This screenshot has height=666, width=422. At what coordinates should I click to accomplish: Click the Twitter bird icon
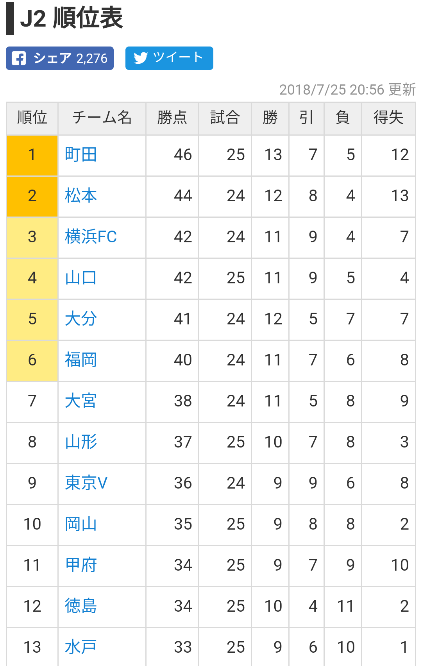pyautogui.click(x=141, y=58)
